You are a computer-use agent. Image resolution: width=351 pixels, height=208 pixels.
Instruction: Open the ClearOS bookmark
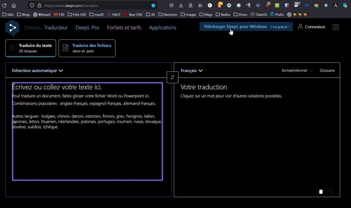[x=259, y=14]
